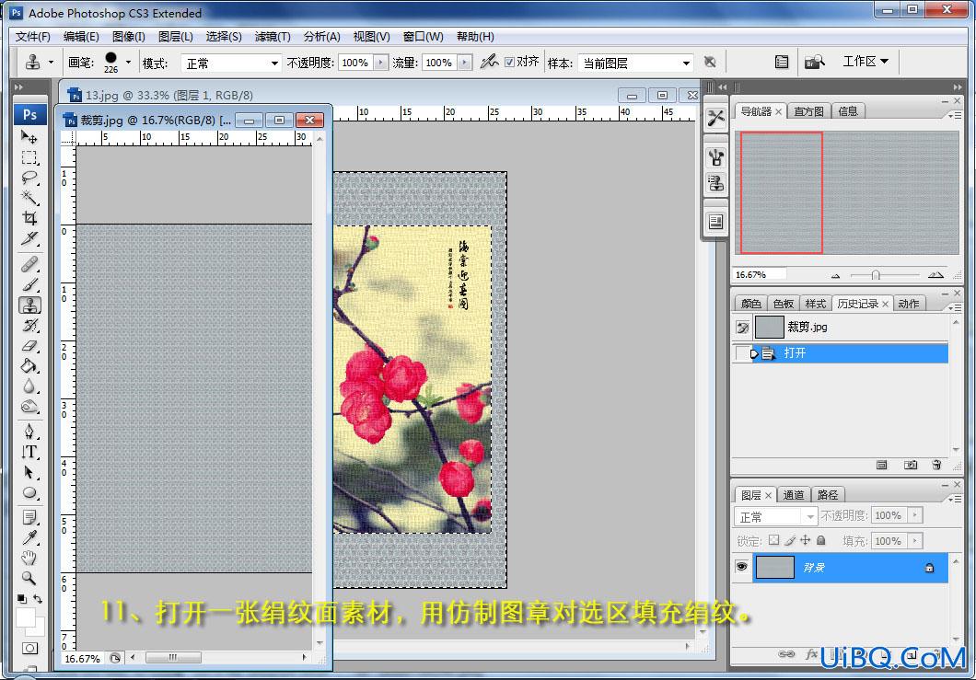This screenshot has width=976, height=680.
Task: Delete current history state
Action: coord(936,465)
